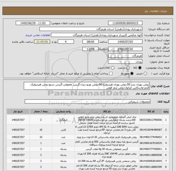
Task: Click the row 1 need date 1400/07/07
Action: 18,120
